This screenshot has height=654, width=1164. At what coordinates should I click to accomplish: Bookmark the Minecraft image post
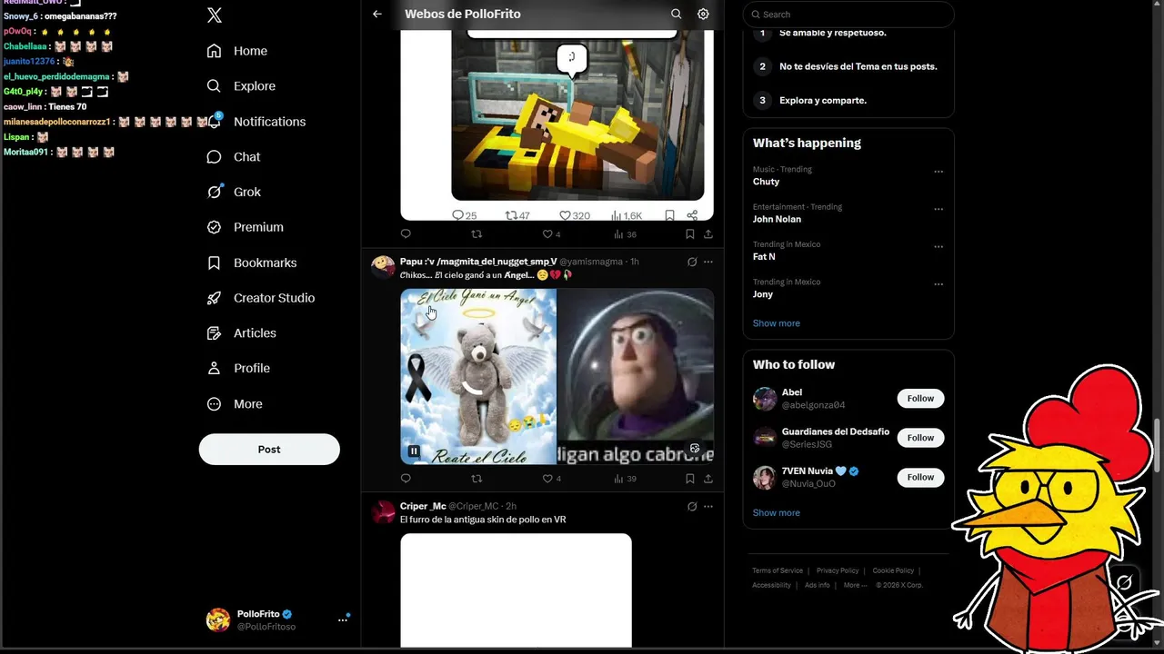[690, 234]
